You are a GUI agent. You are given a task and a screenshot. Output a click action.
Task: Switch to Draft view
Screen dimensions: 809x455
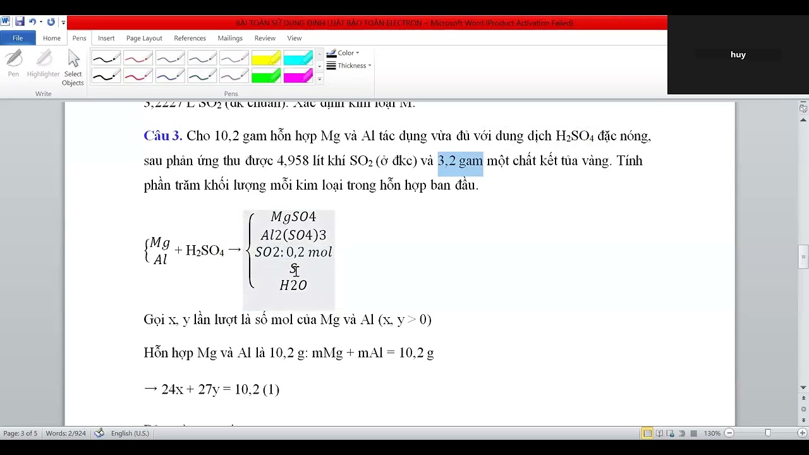click(693, 433)
